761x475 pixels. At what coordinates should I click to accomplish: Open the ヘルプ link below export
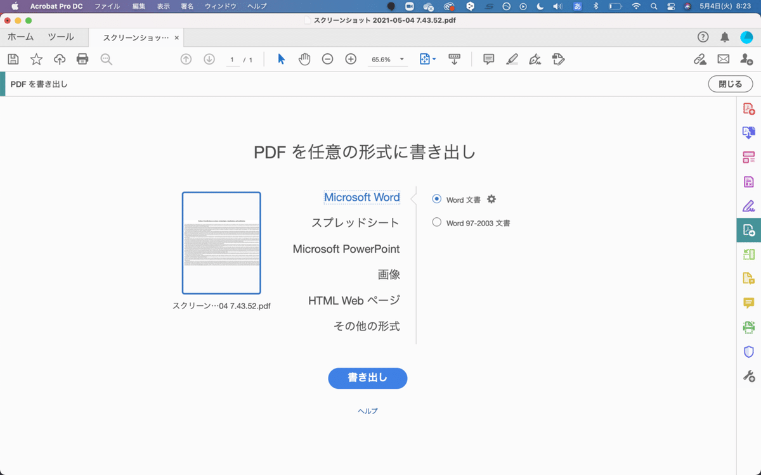coord(368,411)
